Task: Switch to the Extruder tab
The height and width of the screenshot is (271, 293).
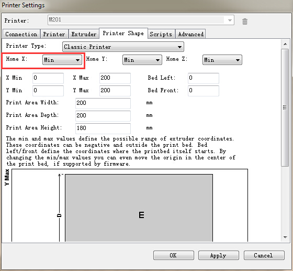Action: pyautogui.click(x=84, y=34)
